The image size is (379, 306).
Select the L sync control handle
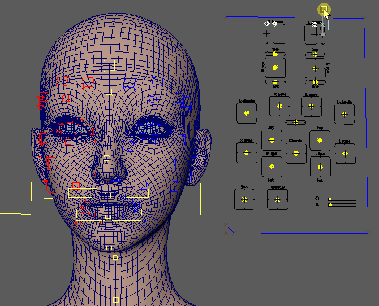point(345,152)
